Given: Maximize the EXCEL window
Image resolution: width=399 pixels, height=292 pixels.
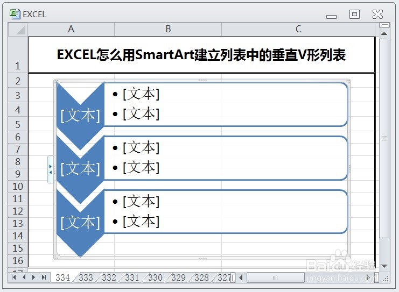Looking at the screenshot, I should pyautogui.click(x=354, y=14).
